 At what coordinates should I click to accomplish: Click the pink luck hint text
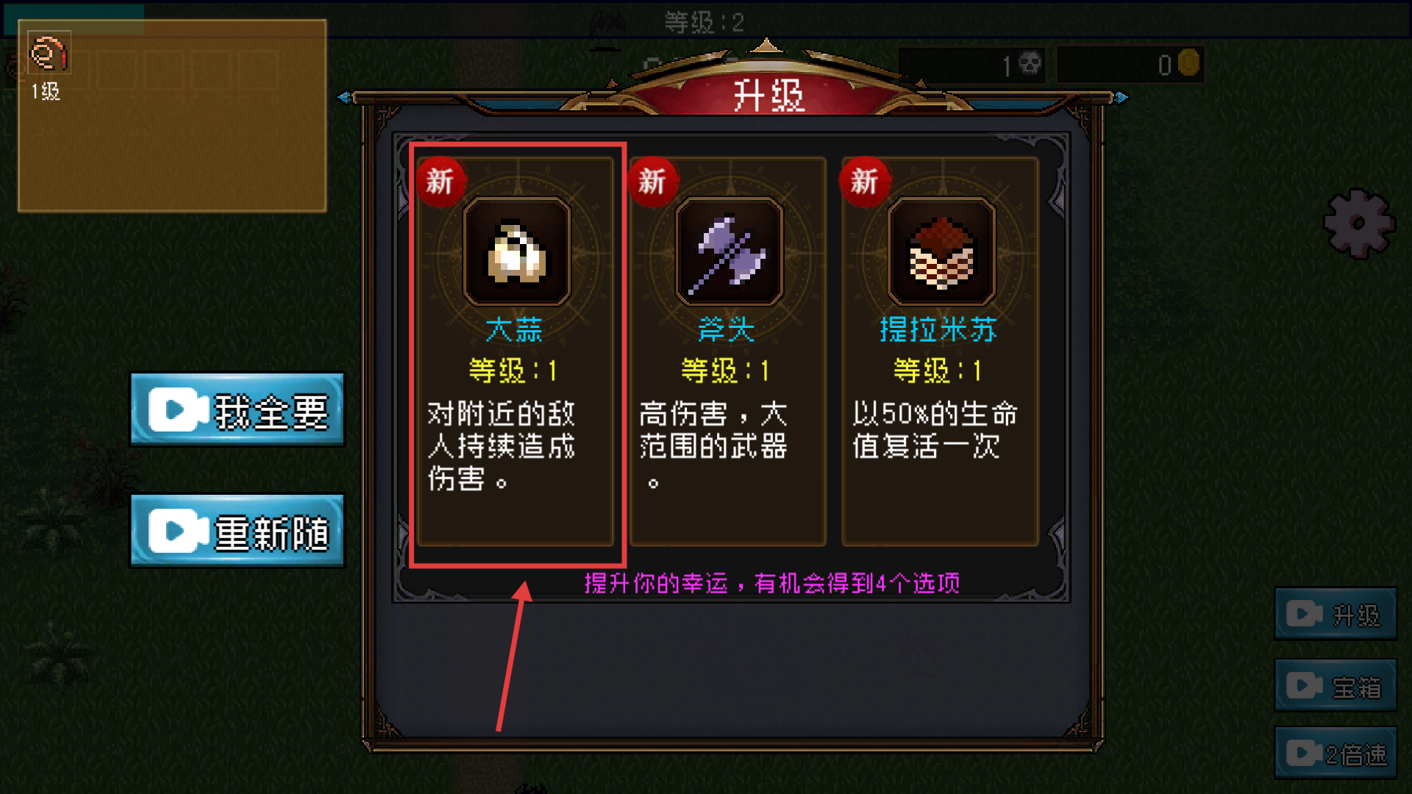click(x=772, y=584)
